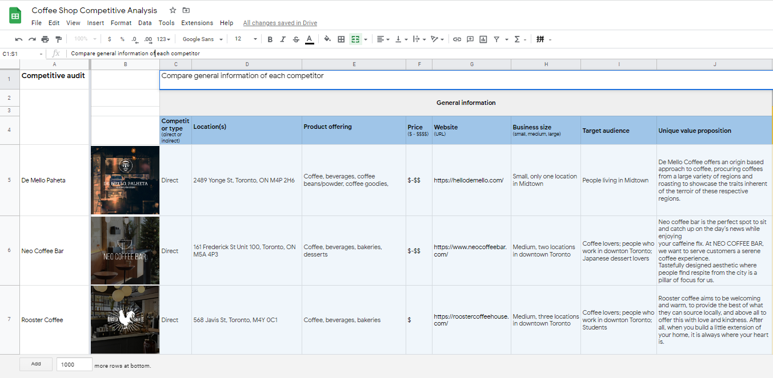
Task: Open the font size 12 dropdown
Action: [246, 39]
